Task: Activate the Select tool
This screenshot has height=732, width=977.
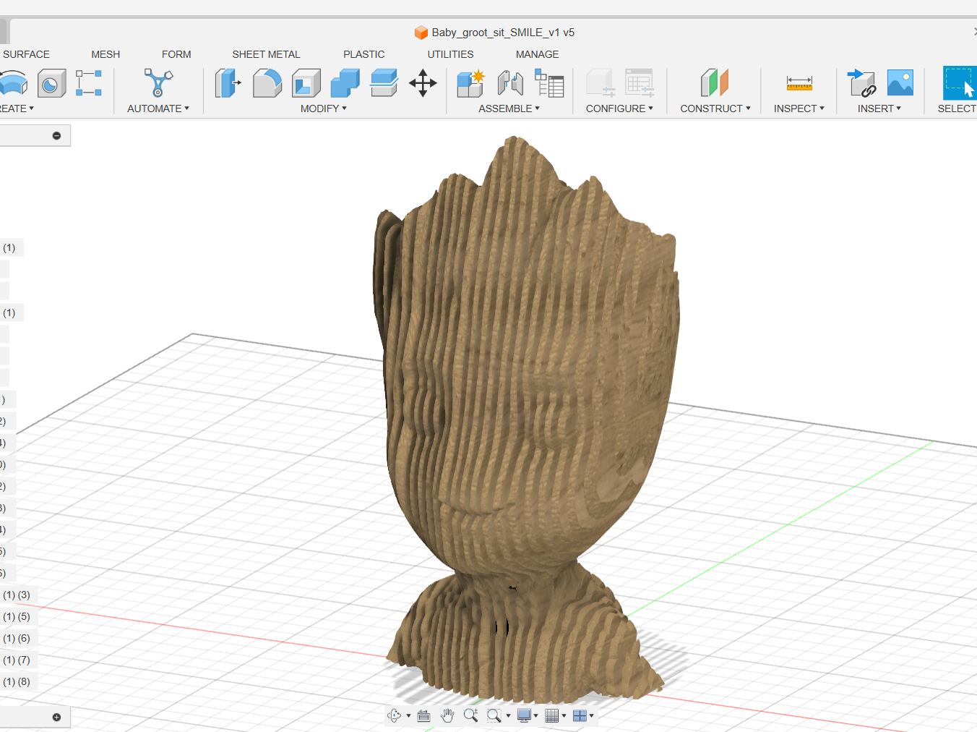Action: click(x=960, y=83)
